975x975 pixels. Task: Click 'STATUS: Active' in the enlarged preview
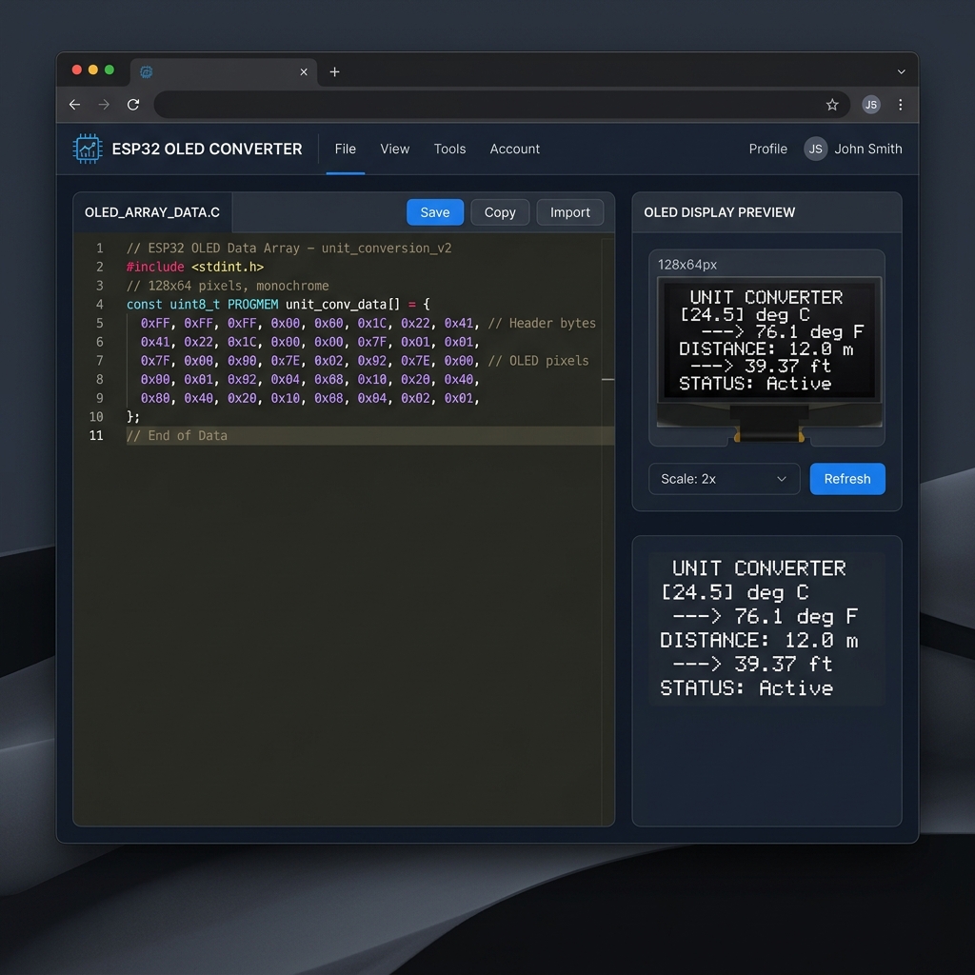(x=746, y=688)
